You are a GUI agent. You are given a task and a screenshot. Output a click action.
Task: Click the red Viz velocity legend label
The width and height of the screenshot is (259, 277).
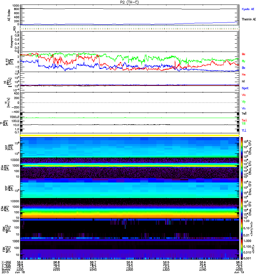click(x=244, y=95)
